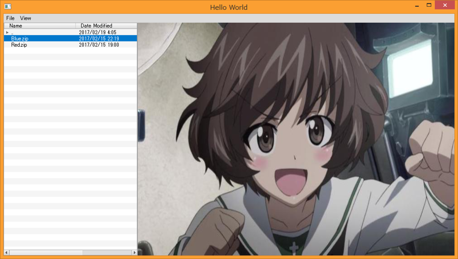Click left arrow of horizontal scrollbar
This screenshot has width=458, height=259.
coord(6,252)
